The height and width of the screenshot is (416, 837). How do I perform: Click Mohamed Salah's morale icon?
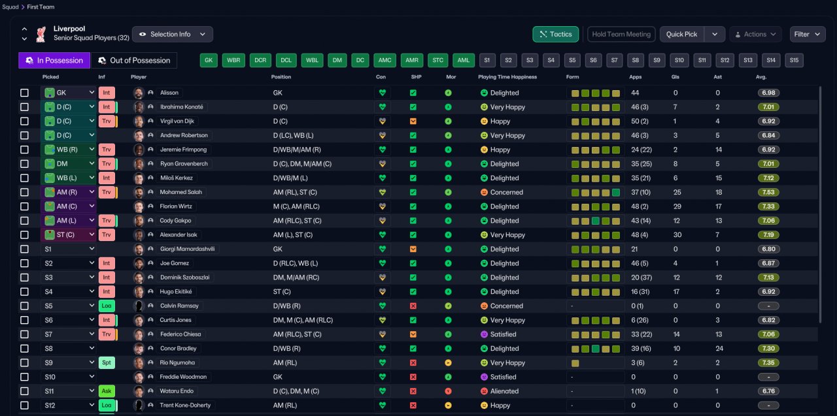448,192
